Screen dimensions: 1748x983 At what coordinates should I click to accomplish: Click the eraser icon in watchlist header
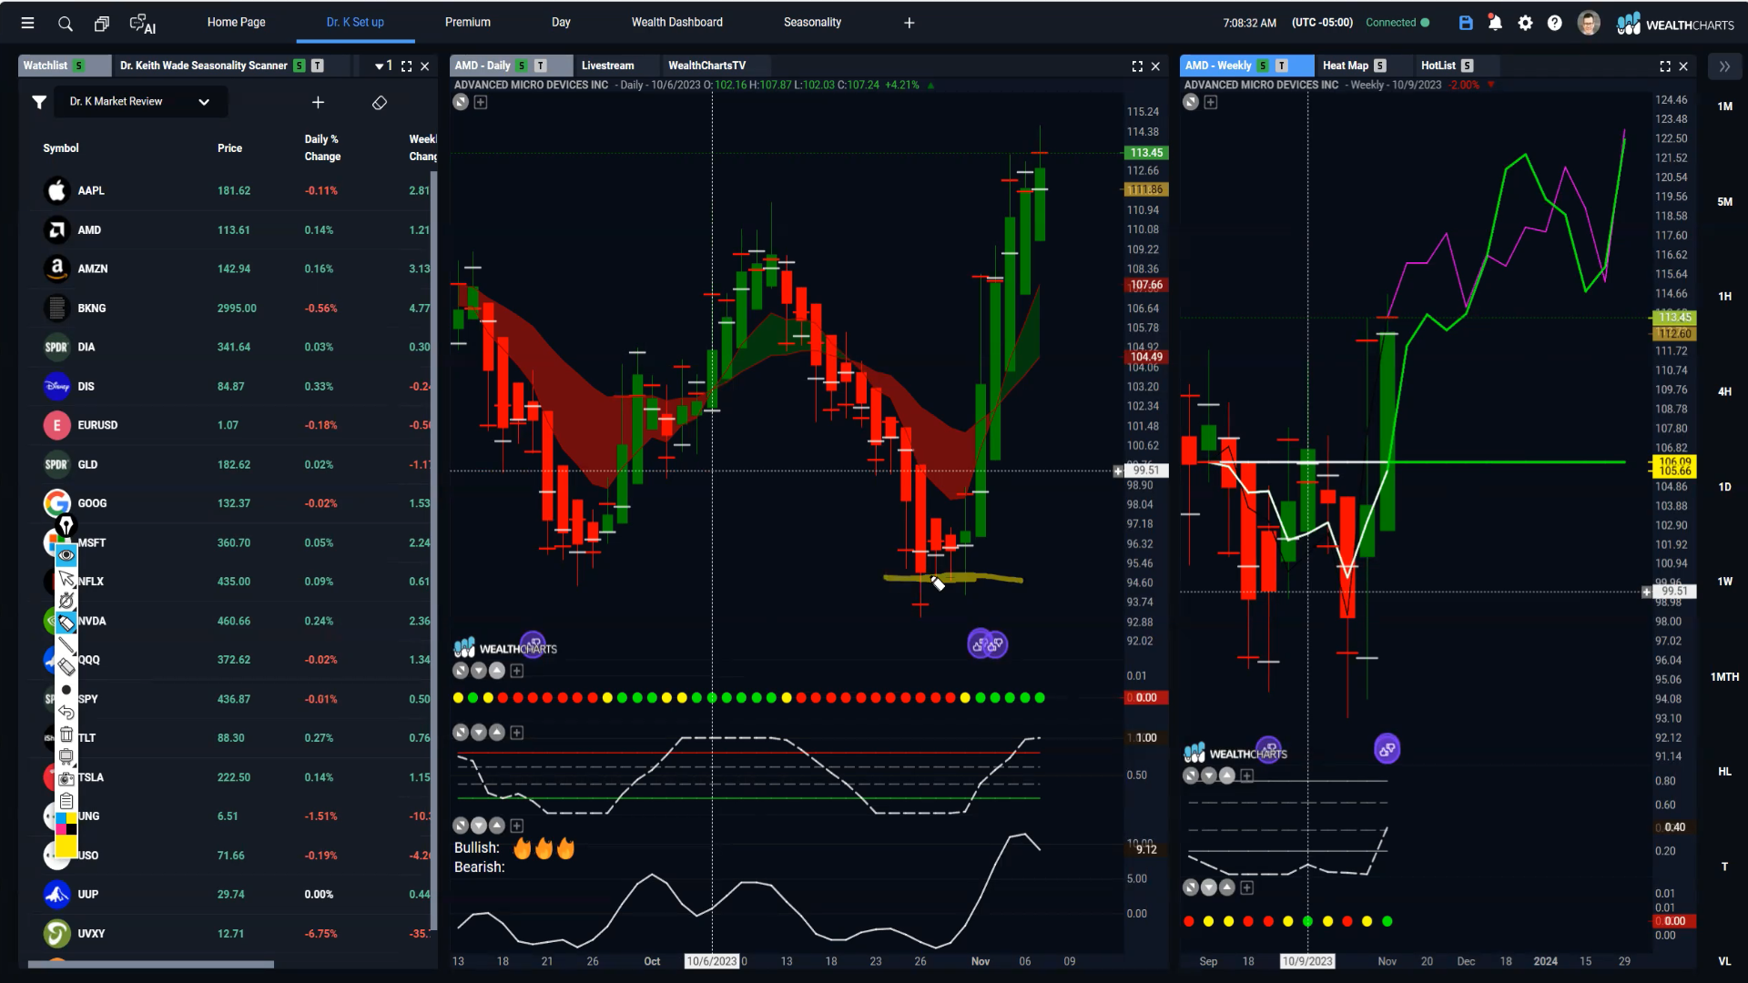[380, 102]
